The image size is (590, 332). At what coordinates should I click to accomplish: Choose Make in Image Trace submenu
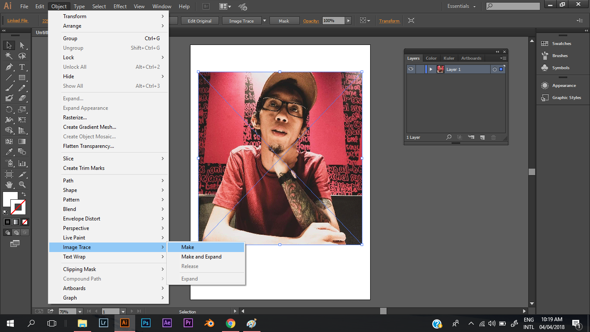(206, 247)
